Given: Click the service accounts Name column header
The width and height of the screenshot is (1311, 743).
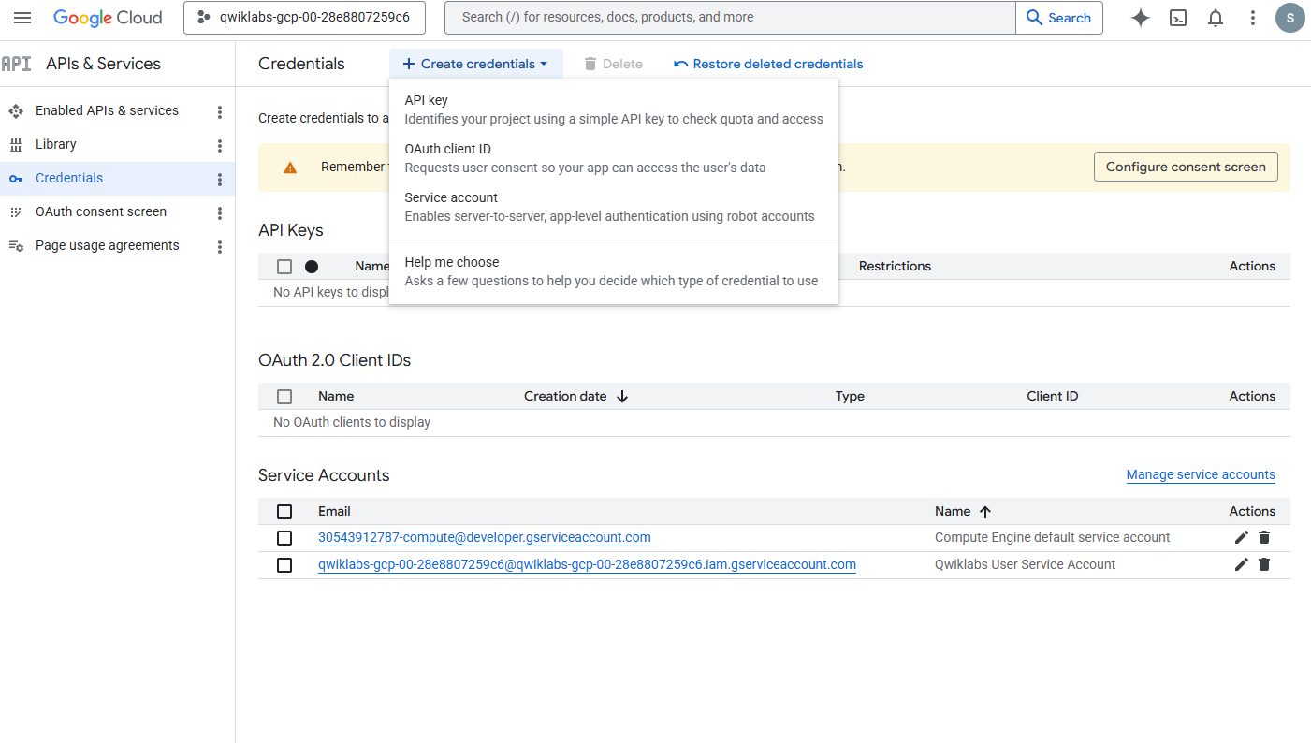Looking at the screenshot, I should click(x=953, y=511).
